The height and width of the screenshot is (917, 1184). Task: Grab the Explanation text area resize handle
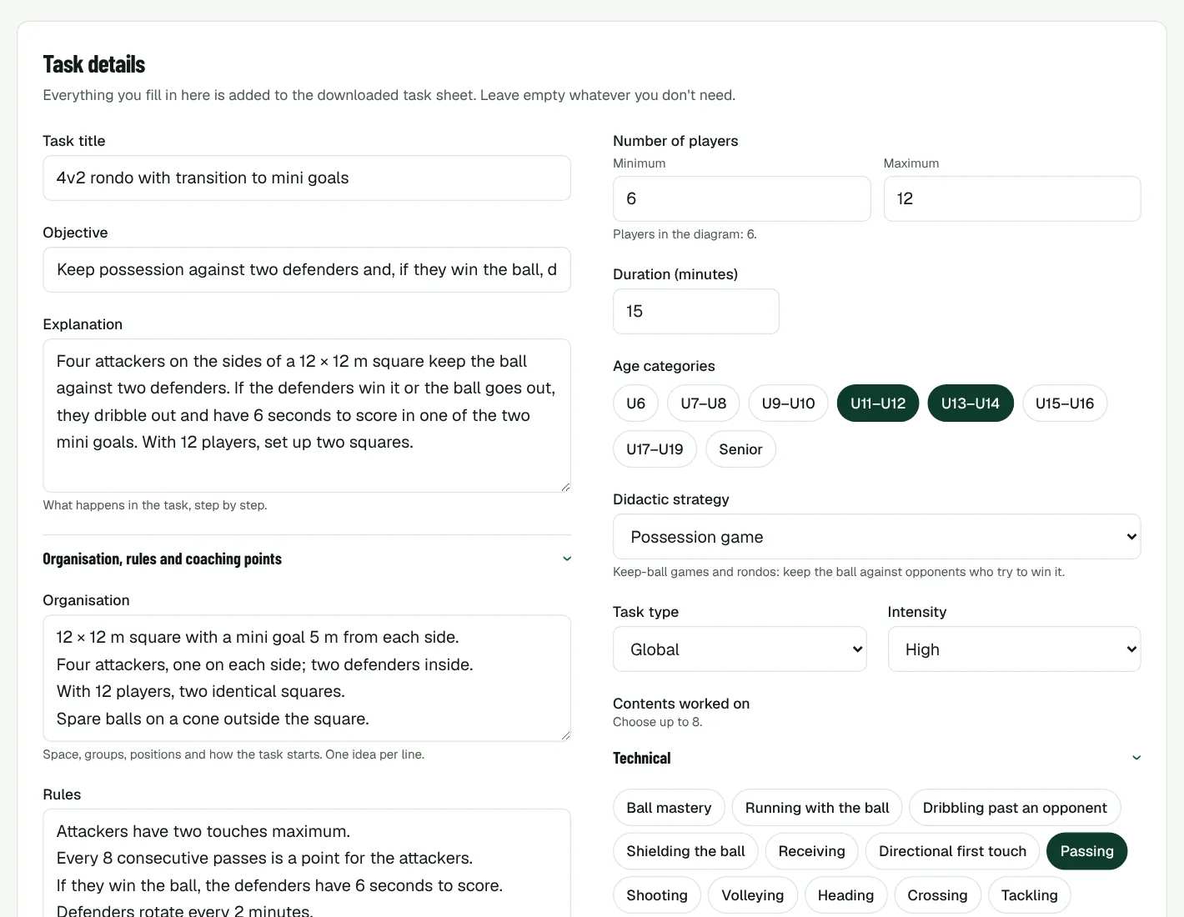pos(565,487)
